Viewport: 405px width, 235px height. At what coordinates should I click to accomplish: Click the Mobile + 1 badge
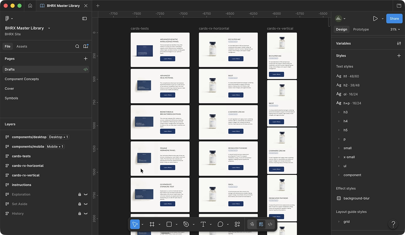[55, 147]
